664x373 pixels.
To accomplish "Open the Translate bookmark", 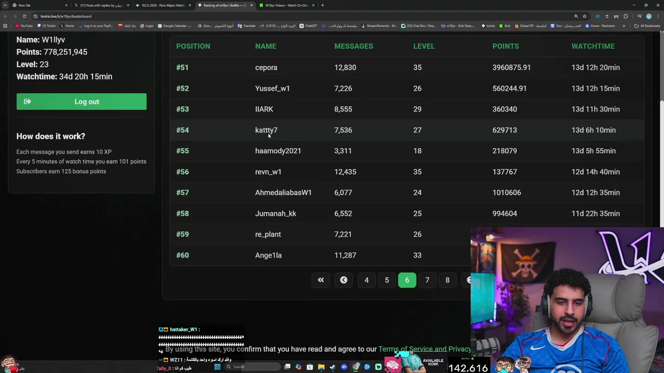I will [246, 25].
